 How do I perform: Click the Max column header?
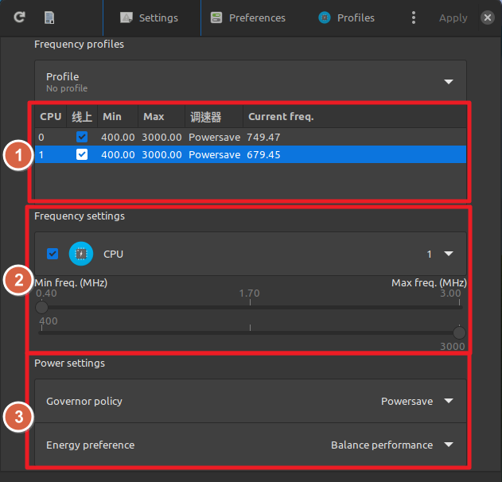click(x=161, y=116)
